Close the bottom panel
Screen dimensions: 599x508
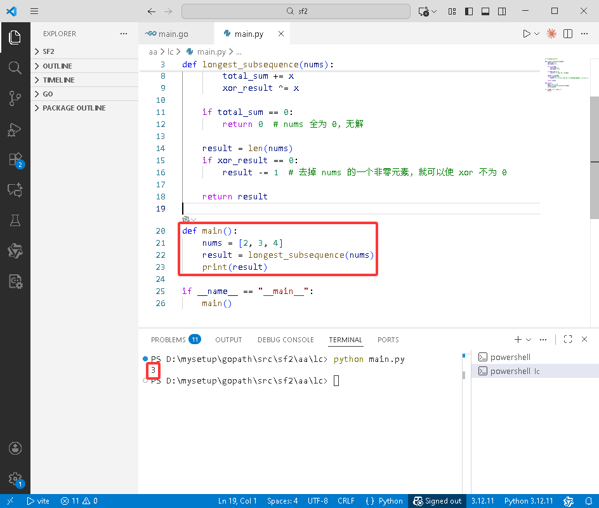[x=584, y=340]
